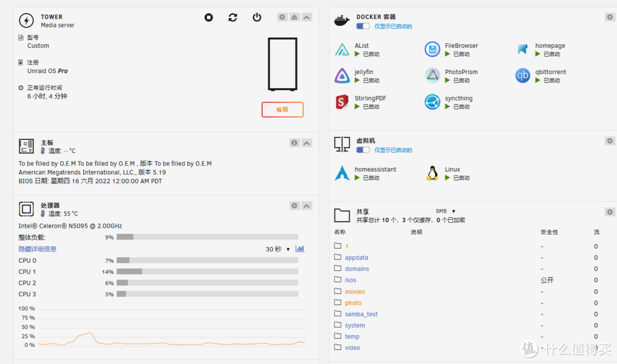Click the AList container icon
Viewport: 617px width, 364px height.
[x=342, y=50]
